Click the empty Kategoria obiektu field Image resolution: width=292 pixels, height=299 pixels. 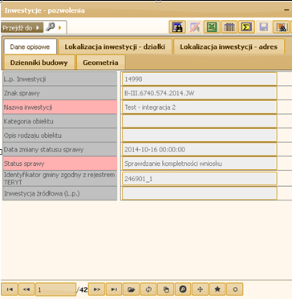click(199, 121)
